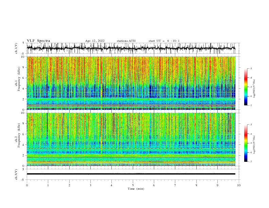Click the "station=ATH" label
Image resolution: width=269 pixels, height=208 pixels.
[126, 41]
